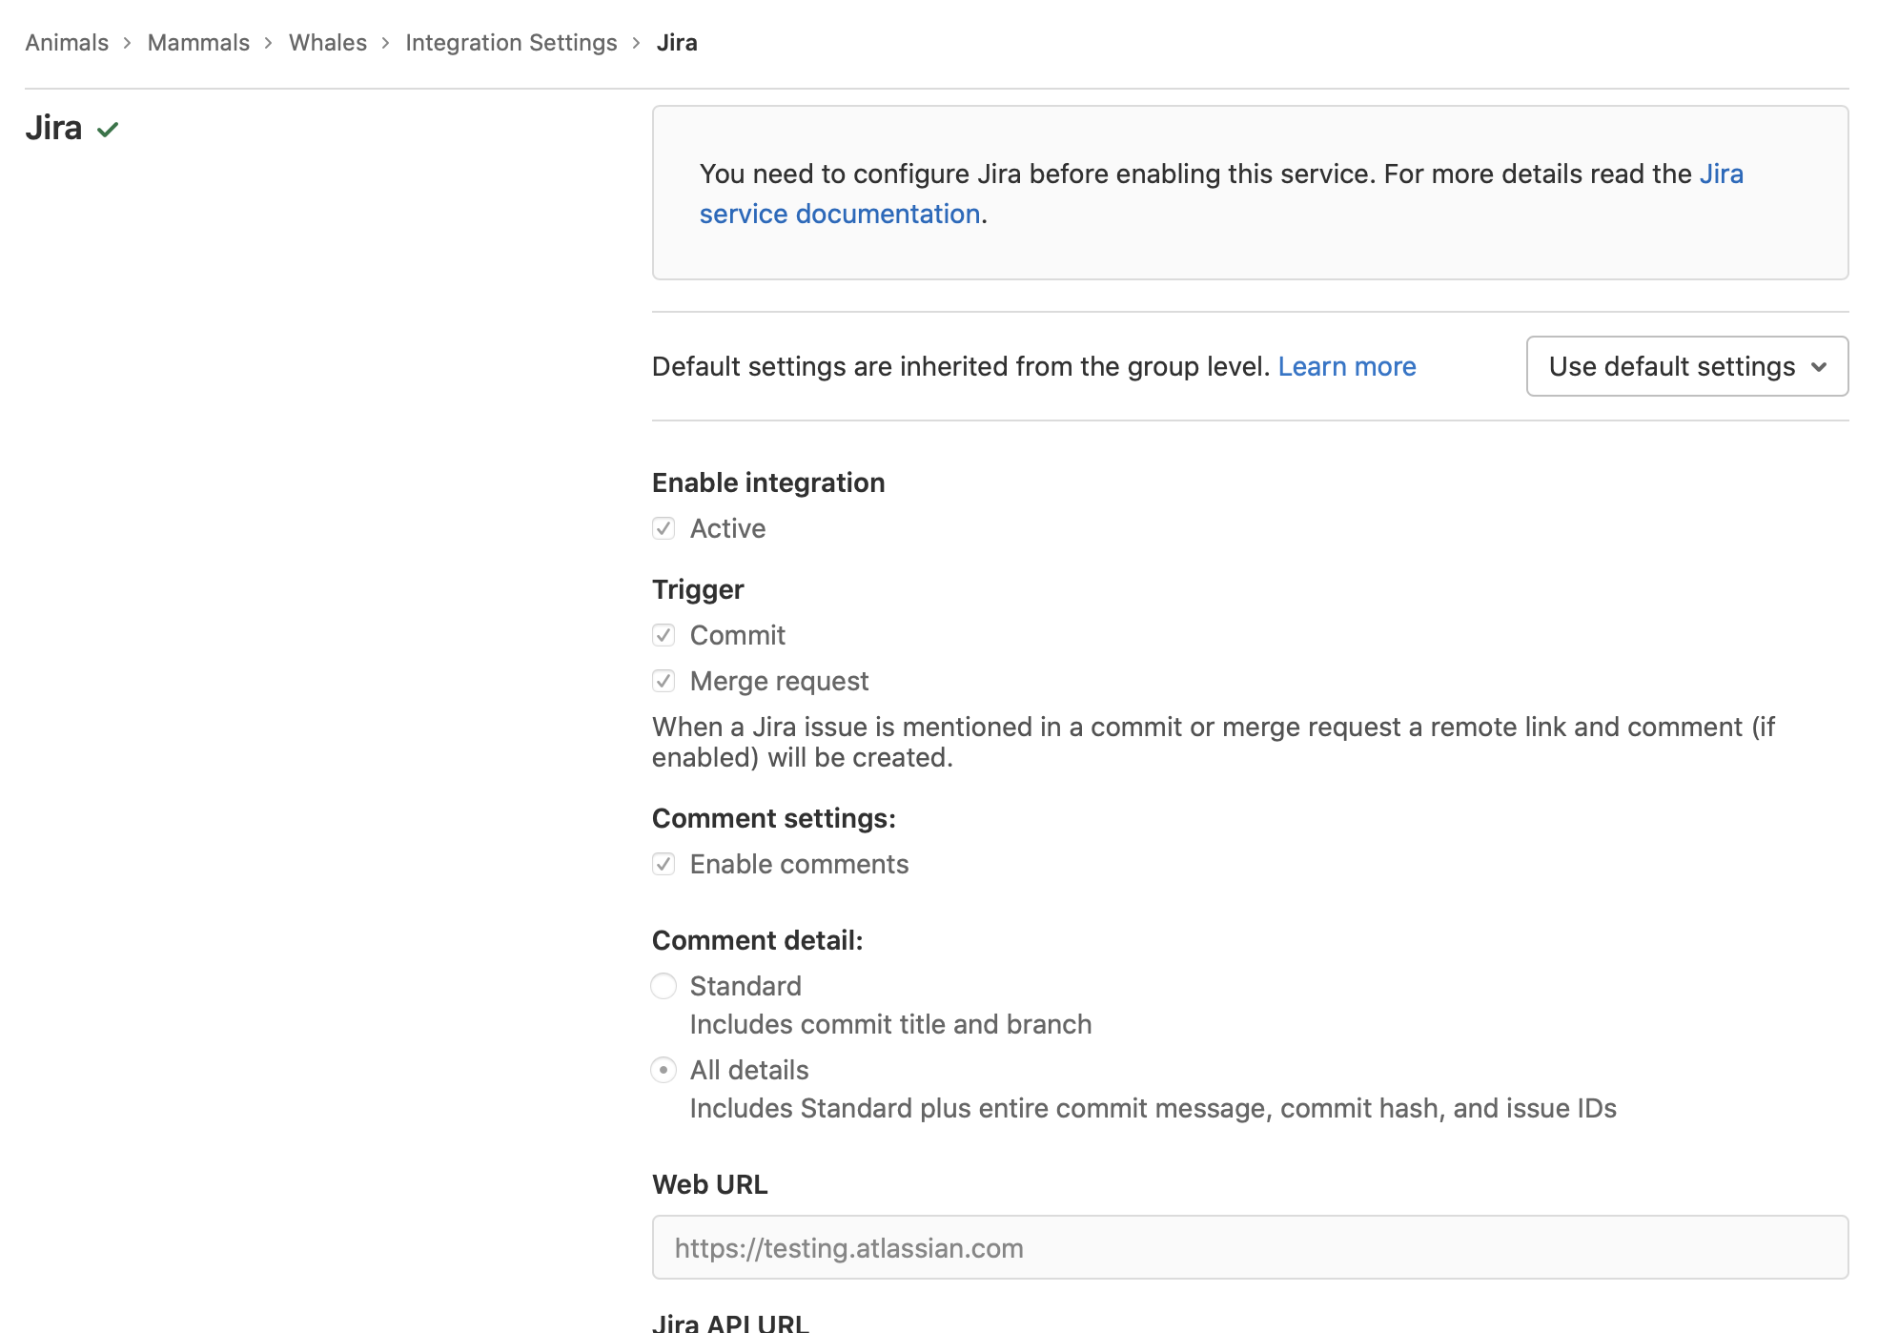Click the Learn more link
Image resolution: width=1878 pixels, height=1333 pixels.
(1347, 366)
